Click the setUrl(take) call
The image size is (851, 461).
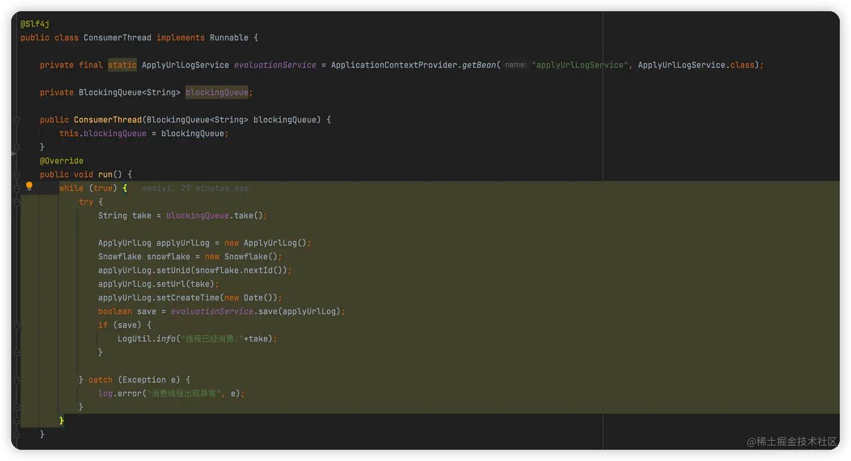point(185,284)
